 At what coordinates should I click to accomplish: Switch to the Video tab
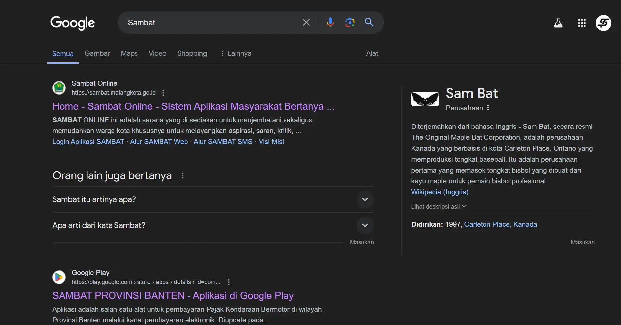pos(158,53)
